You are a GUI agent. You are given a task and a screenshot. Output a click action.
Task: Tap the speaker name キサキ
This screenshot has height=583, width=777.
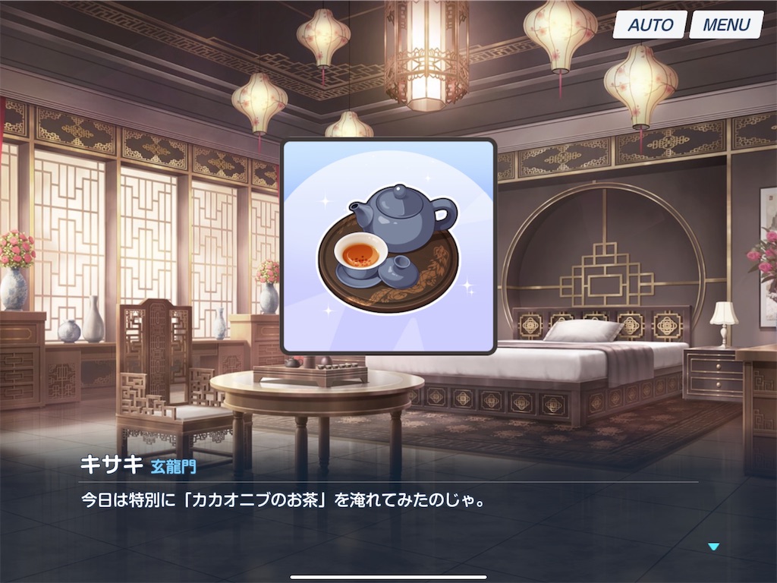tap(112, 465)
